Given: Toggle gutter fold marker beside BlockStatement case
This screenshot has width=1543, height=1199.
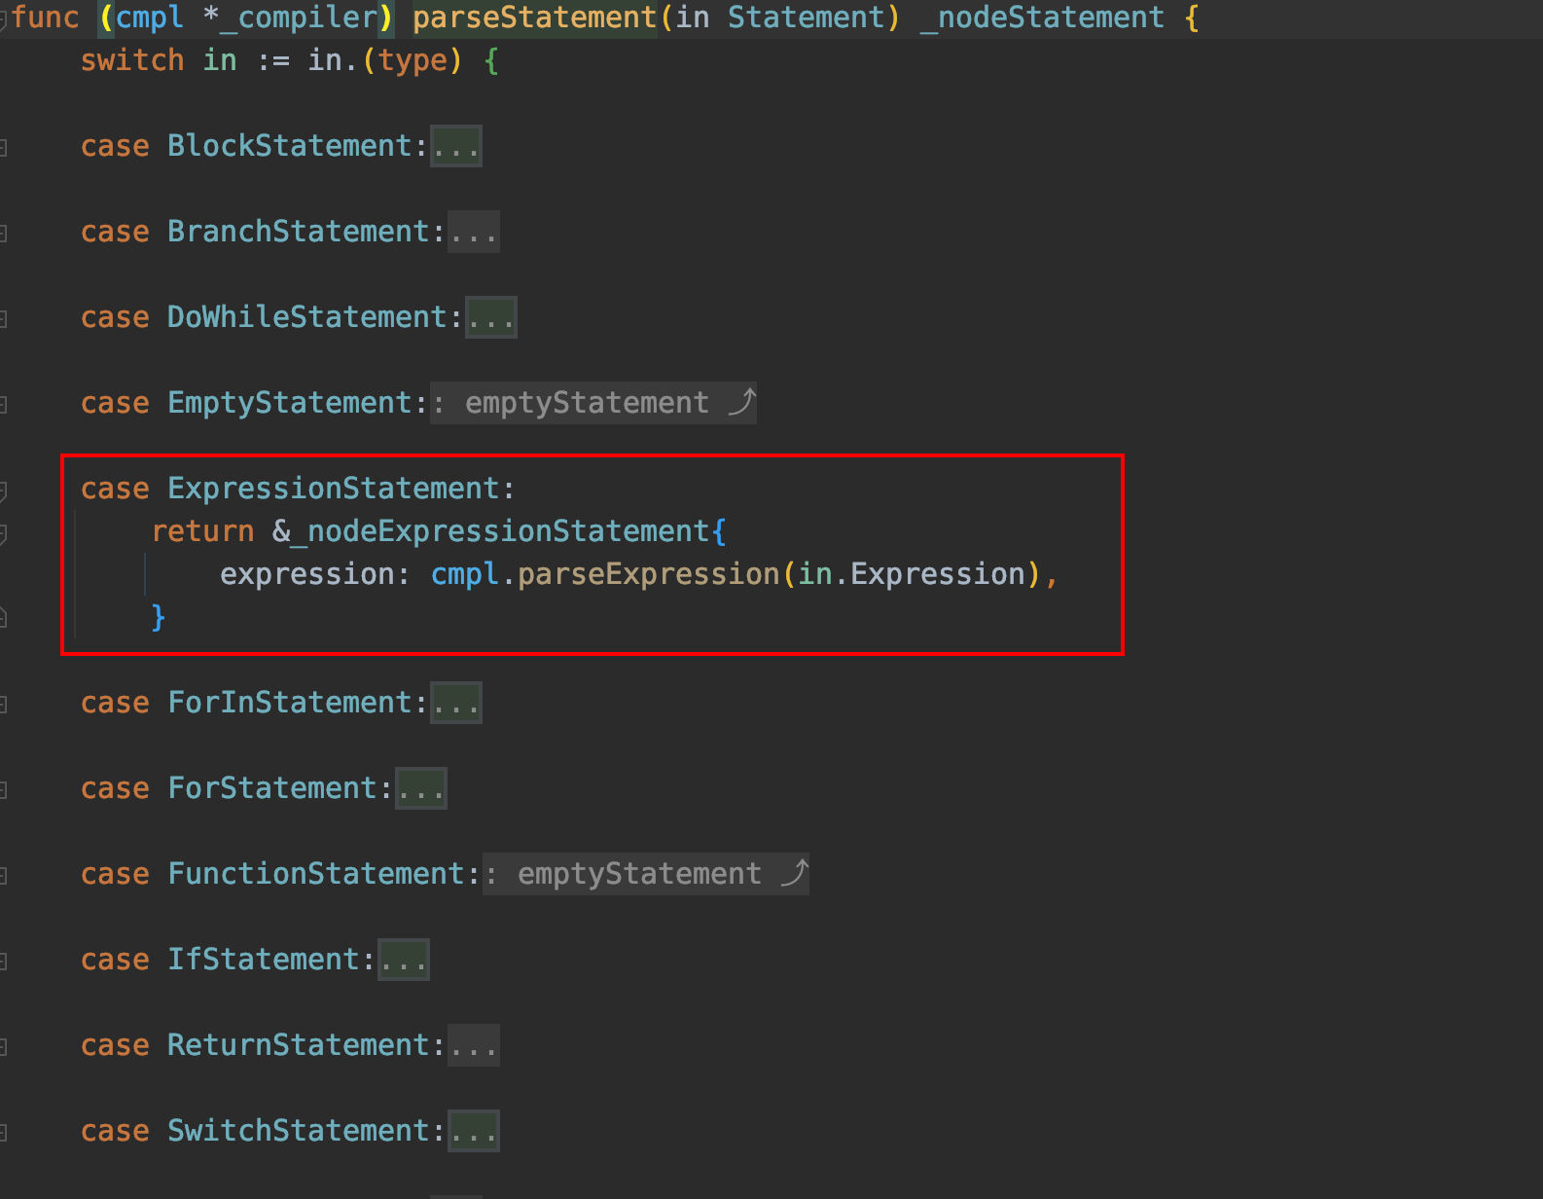Looking at the screenshot, I should tap(3, 148).
